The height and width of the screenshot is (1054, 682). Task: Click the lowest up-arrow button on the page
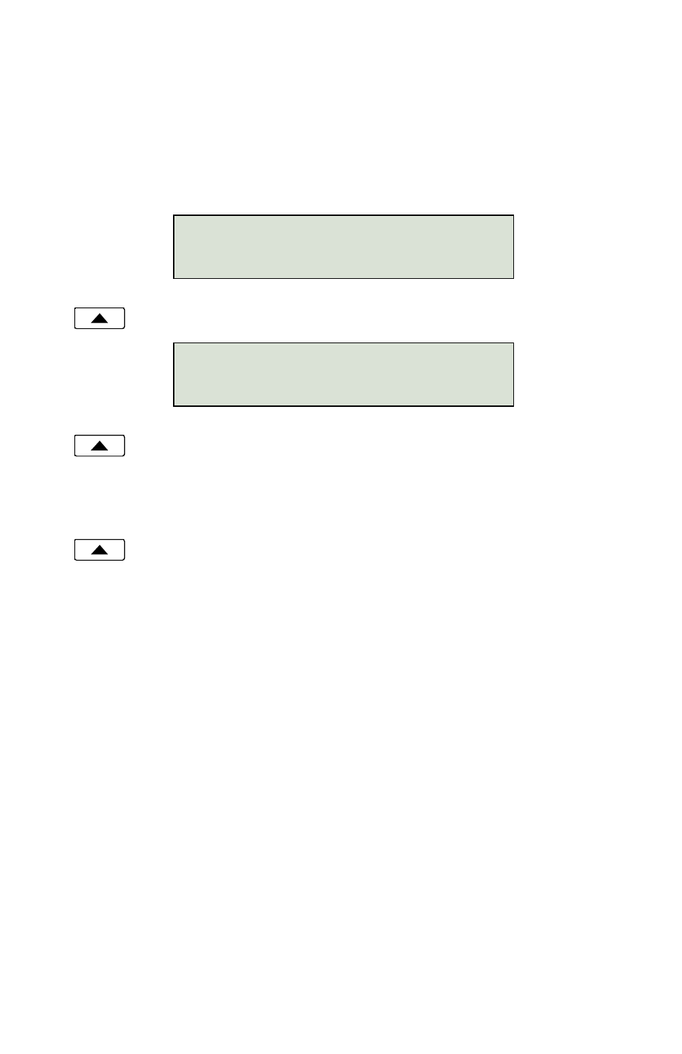point(99,550)
